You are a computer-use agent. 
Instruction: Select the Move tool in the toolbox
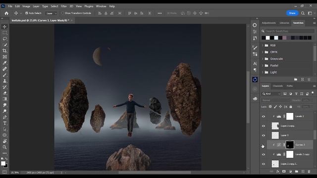click(4, 27)
